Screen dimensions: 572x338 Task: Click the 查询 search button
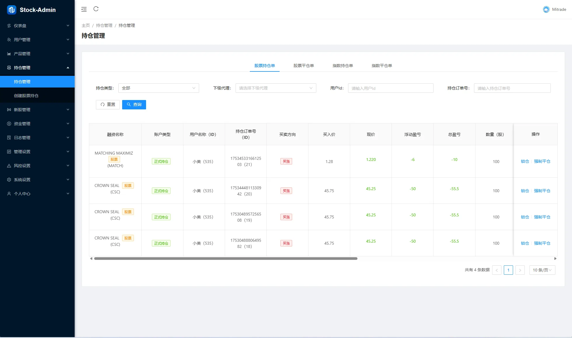pos(134,104)
